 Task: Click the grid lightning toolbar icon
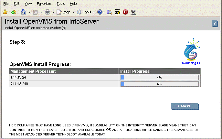point(118,12)
